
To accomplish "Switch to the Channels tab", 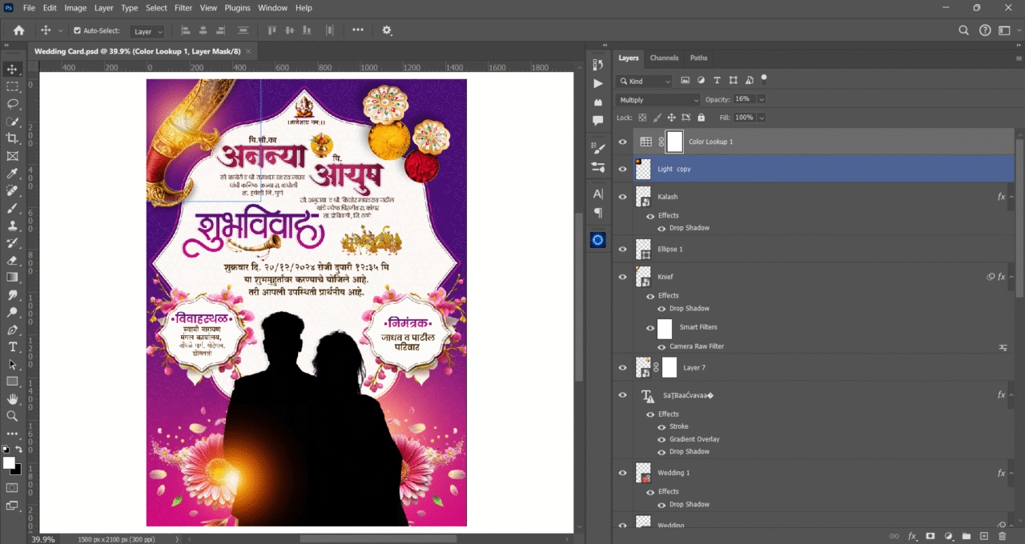I will coord(664,58).
